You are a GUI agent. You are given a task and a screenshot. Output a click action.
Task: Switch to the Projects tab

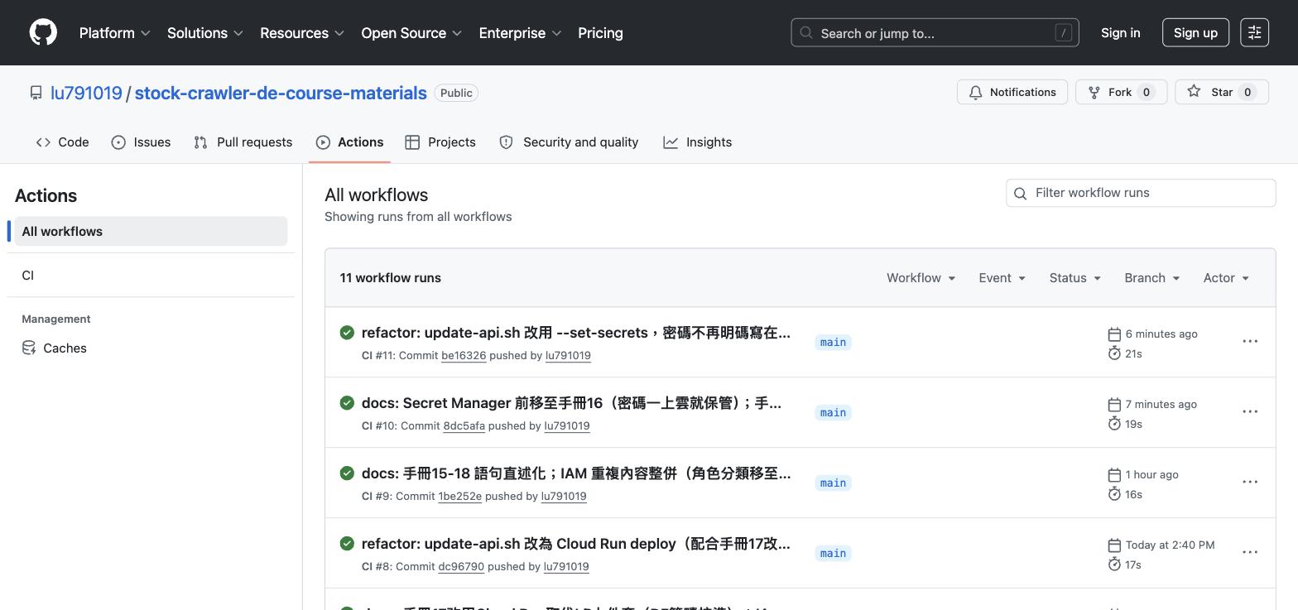[440, 142]
